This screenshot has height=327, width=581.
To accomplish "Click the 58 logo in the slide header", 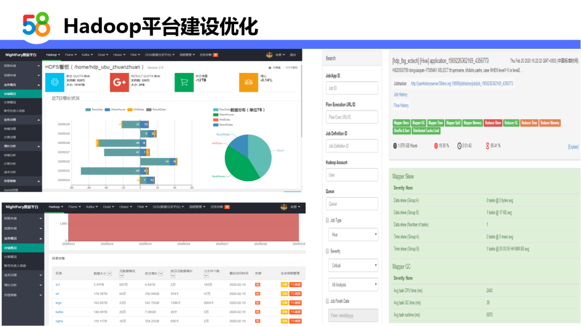I will pos(37,24).
